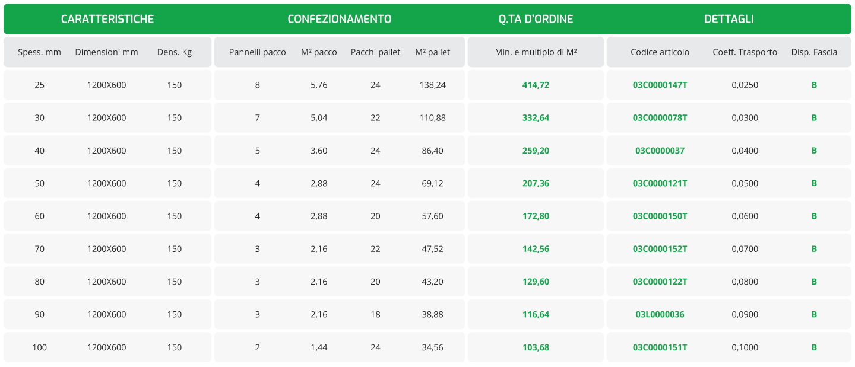Open article code 03C0000151T link
This screenshot has height=367, width=855.
[660, 347]
